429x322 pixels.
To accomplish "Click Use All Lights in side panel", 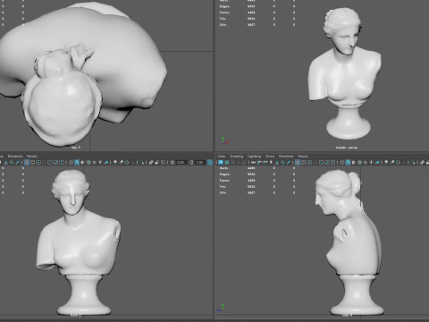I will 371,162.
